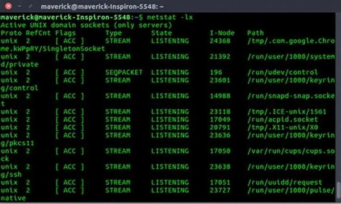Click path /run/user/1000/pulse/
This screenshot has height=204, width=341.
tap(291, 190)
